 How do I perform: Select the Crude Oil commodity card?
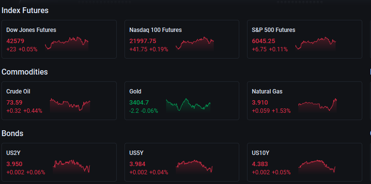coord(59,101)
